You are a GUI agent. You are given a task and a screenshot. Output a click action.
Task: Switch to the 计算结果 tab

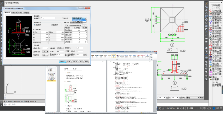coord(14,13)
